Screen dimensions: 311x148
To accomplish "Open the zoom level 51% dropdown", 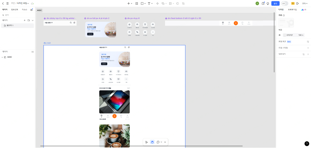I will click(305, 3).
